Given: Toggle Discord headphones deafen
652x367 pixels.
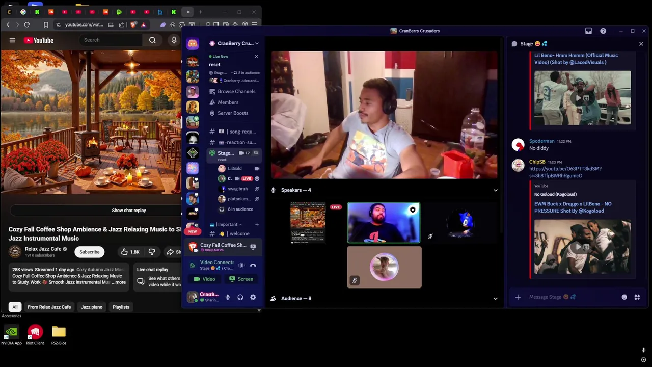Looking at the screenshot, I should [240, 297].
